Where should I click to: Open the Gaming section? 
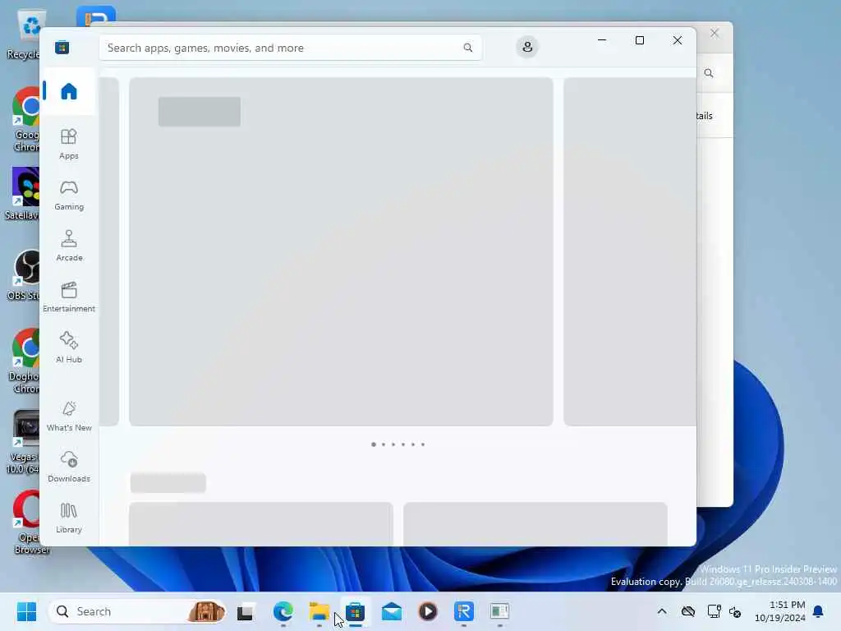[69, 196]
